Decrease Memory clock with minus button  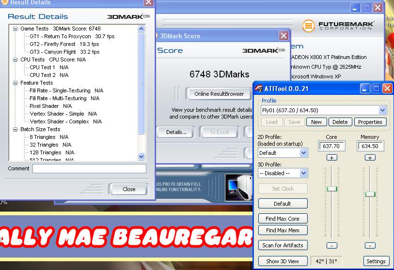370,246
